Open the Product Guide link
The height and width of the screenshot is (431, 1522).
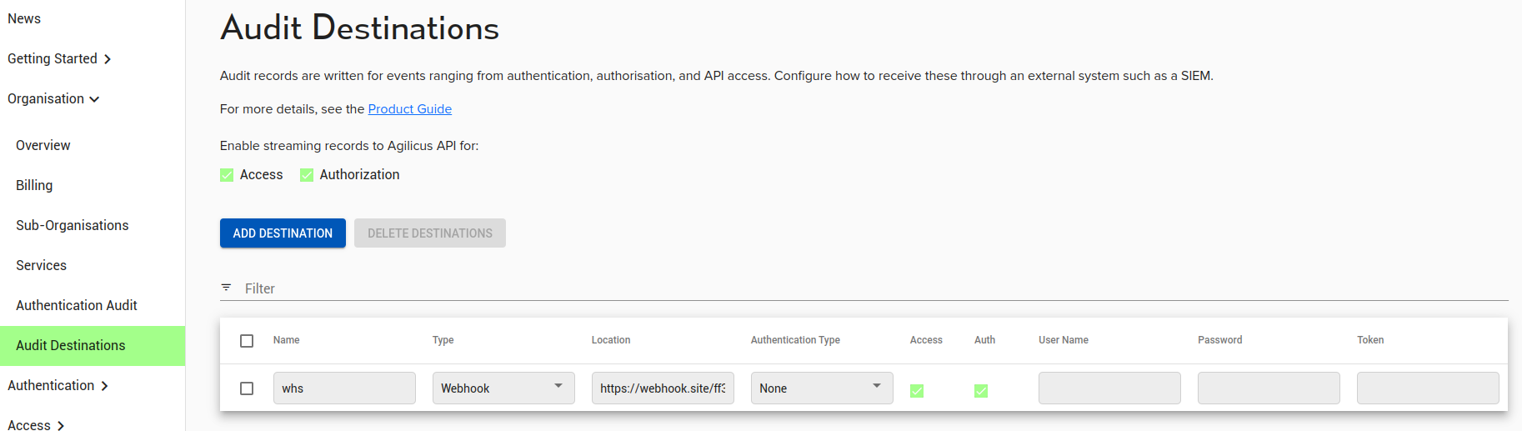410,109
